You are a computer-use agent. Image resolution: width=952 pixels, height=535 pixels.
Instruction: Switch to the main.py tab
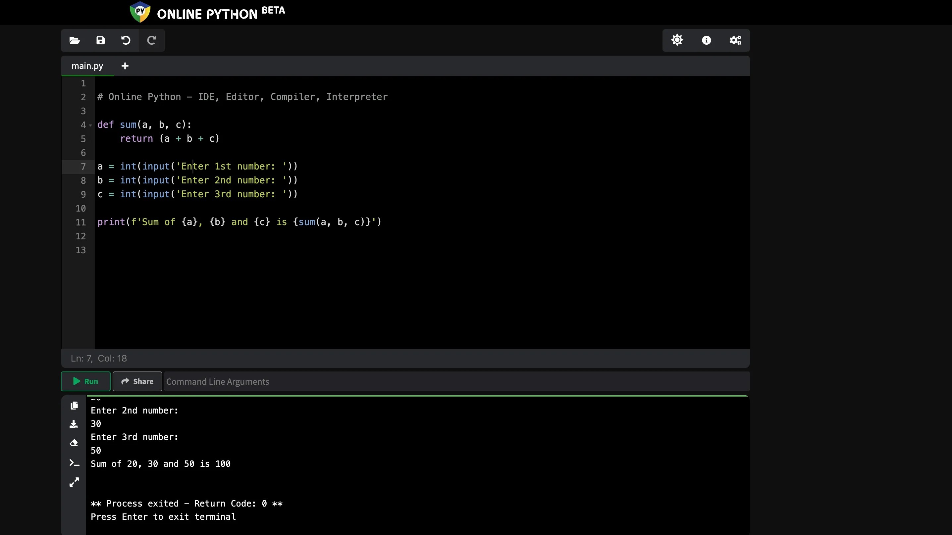click(87, 66)
